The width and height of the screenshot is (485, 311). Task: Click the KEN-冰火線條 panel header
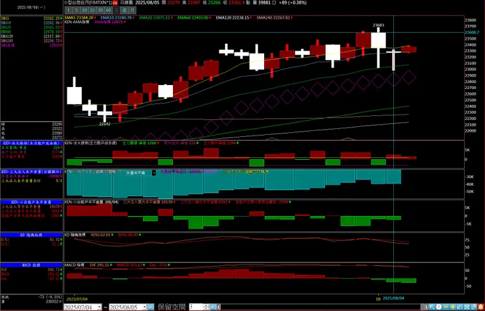[31, 143]
